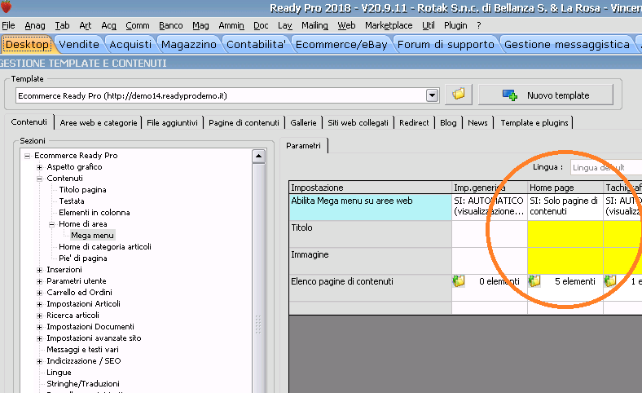Select the Template e plugins tab
Viewport: 642px width, 393px height.
coord(534,122)
